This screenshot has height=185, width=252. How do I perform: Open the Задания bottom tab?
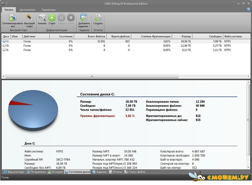tap(100, 172)
